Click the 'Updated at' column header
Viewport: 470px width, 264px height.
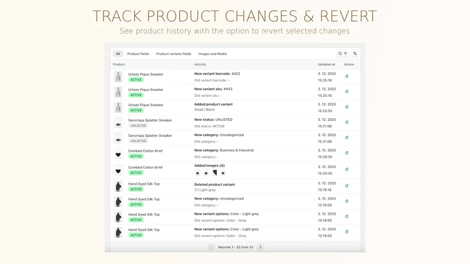tap(327, 65)
